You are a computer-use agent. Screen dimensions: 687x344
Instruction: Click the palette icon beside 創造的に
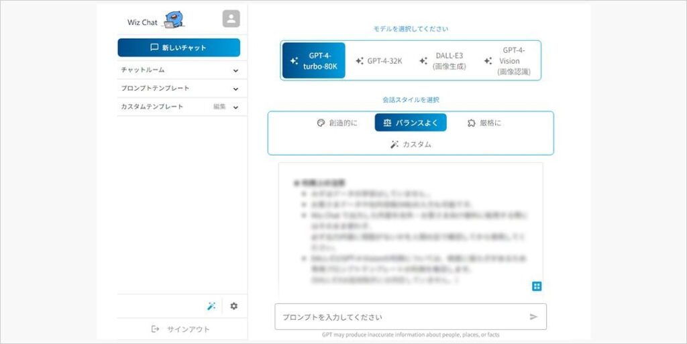321,123
